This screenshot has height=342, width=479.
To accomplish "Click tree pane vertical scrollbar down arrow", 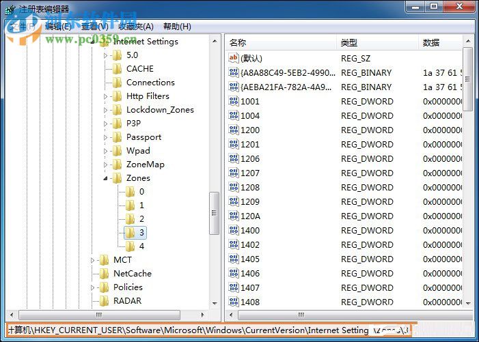I will tap(215, 303).
